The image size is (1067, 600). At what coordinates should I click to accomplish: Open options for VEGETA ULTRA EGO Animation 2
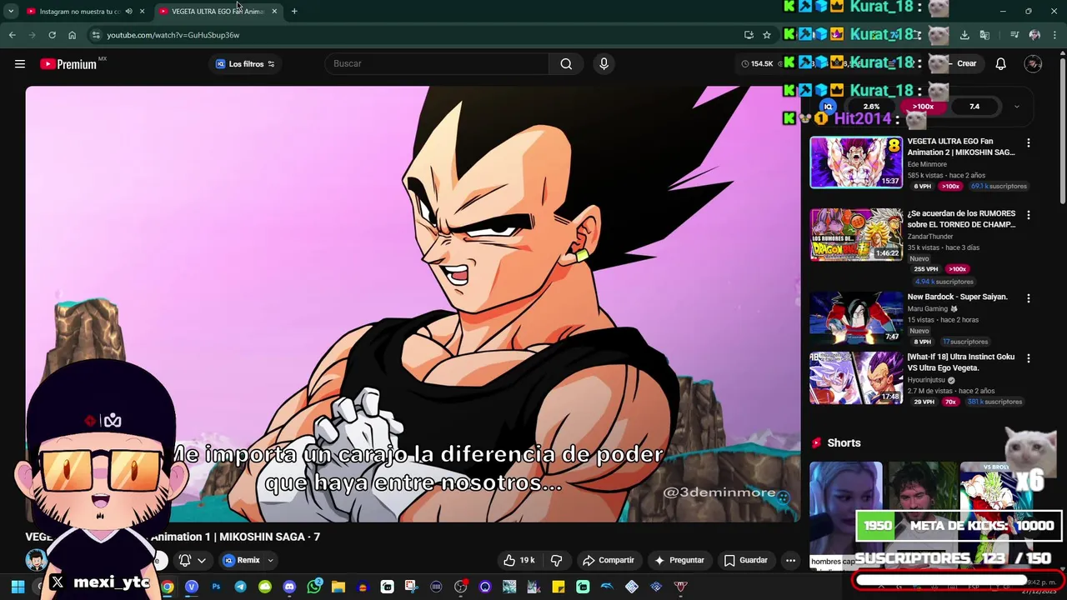1029,143
